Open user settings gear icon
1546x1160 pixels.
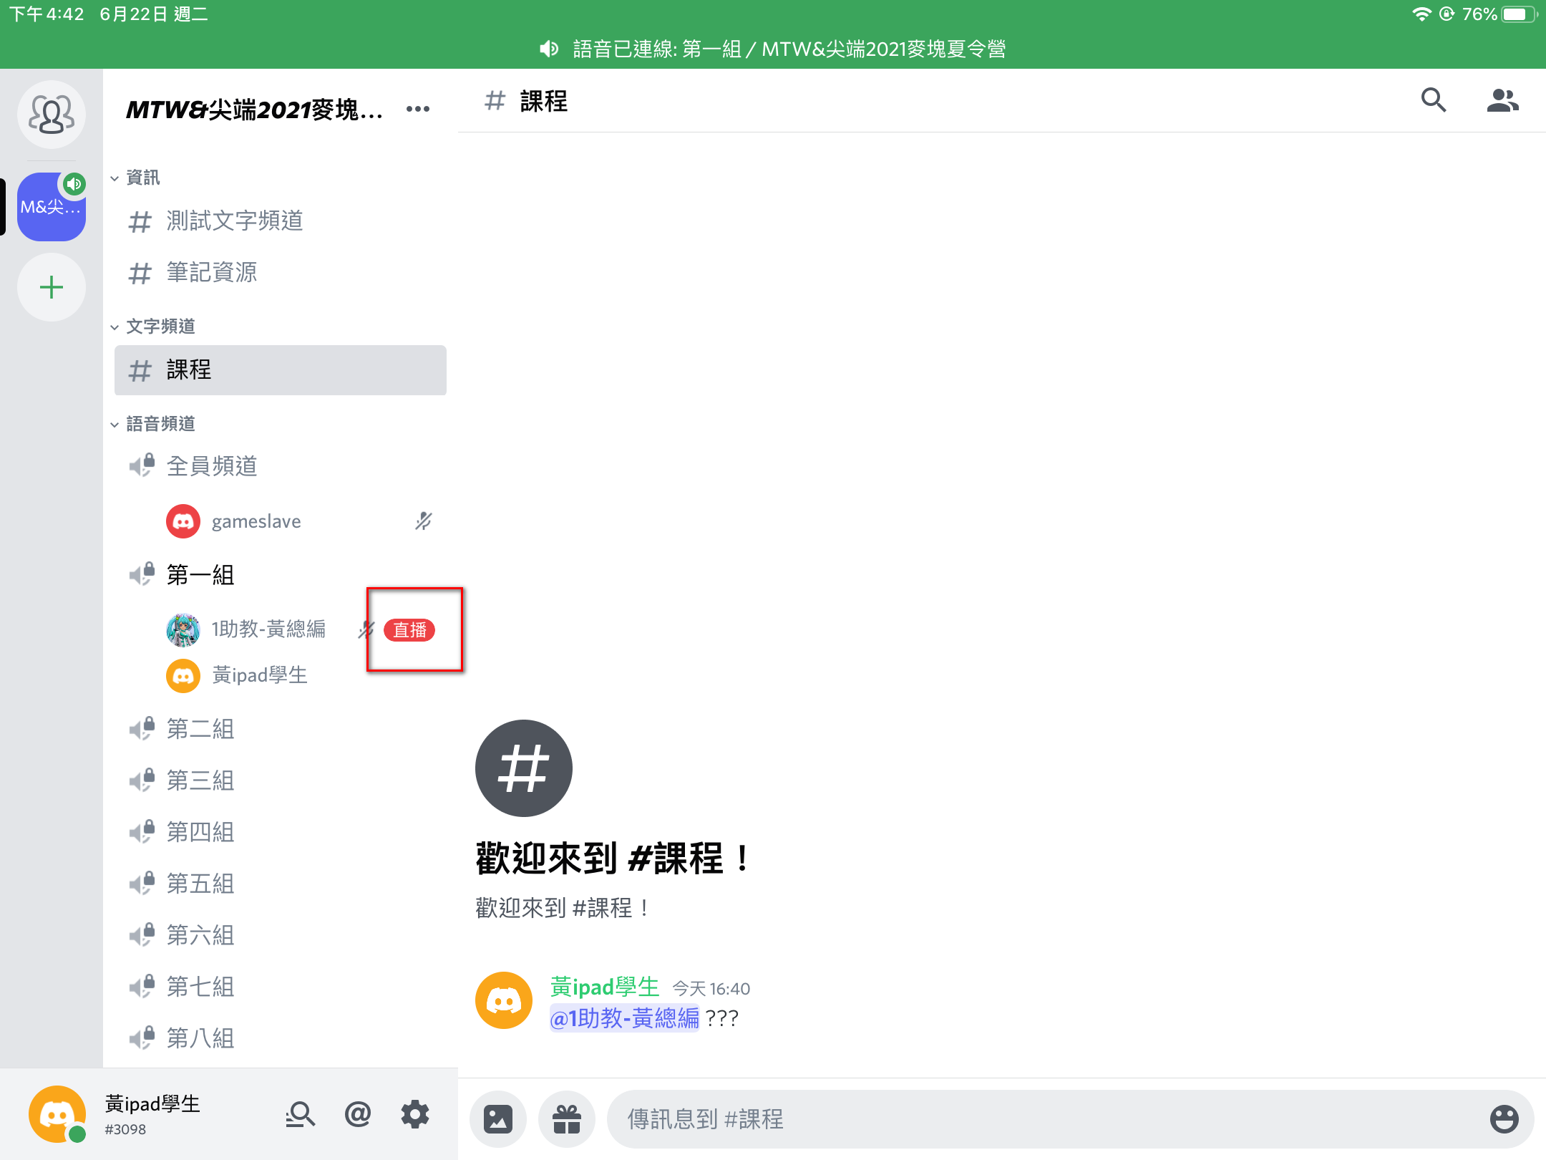pos(414,1114)
